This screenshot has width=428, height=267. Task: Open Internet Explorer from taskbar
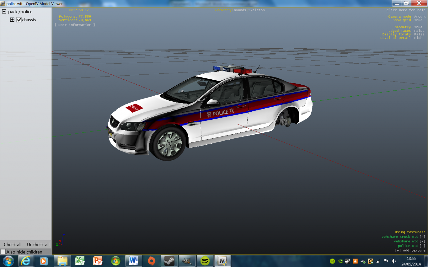(26, 261)
